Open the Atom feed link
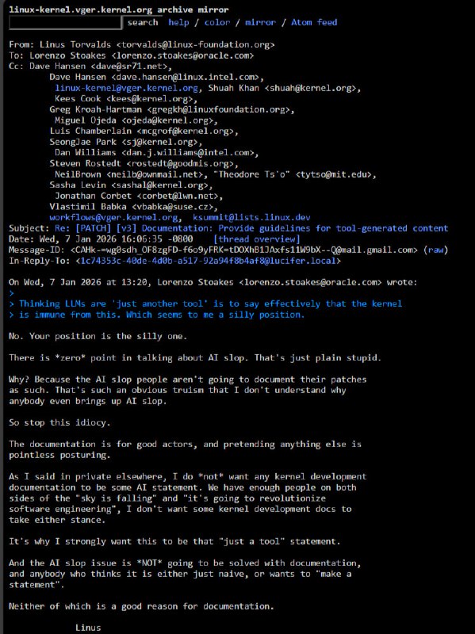 click(314, 23)
